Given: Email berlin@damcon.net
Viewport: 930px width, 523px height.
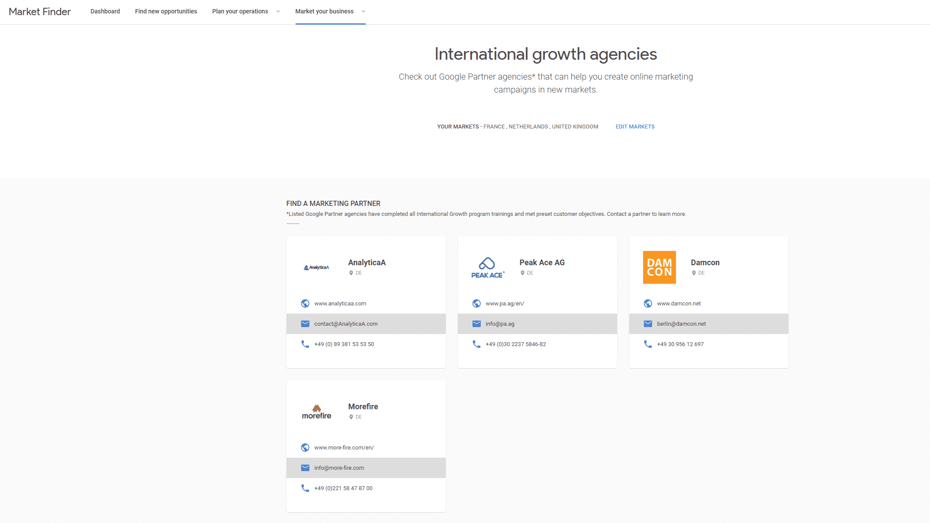Looking at the screenshot, I should tap(681, 324).
